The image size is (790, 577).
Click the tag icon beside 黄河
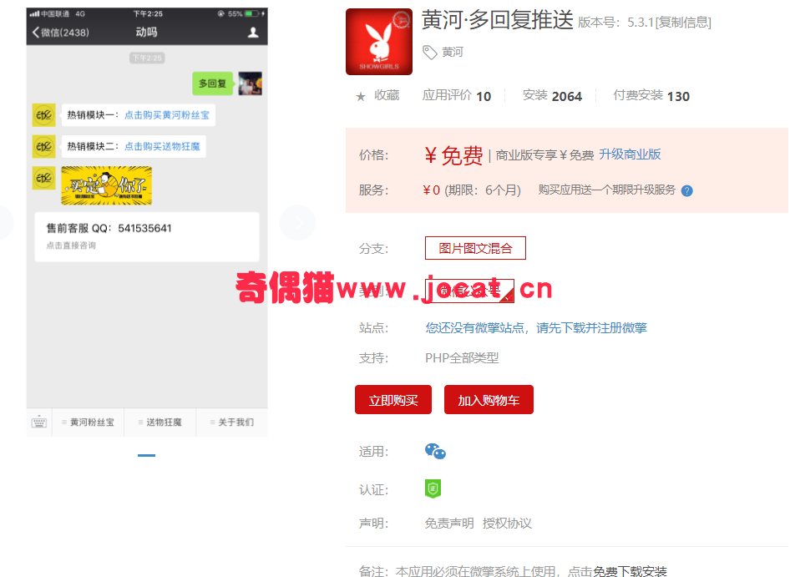click(429, 52)
